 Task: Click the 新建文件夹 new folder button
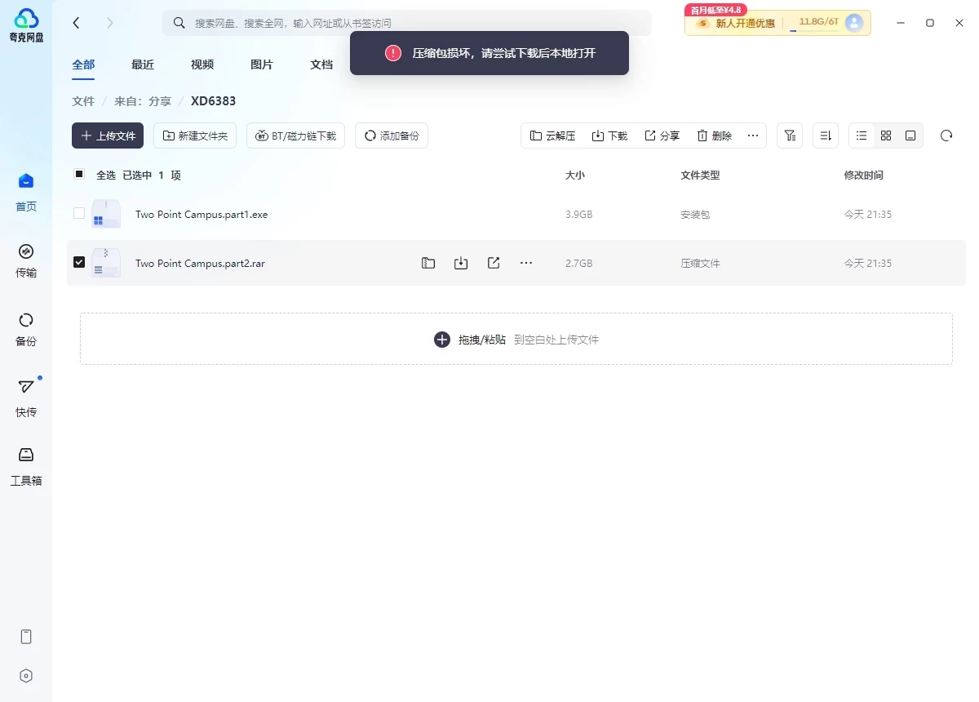[195, 136]
